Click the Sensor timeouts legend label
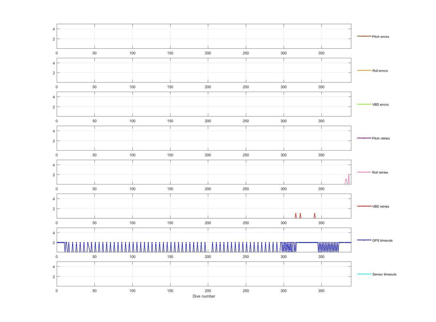 [384, 274]
